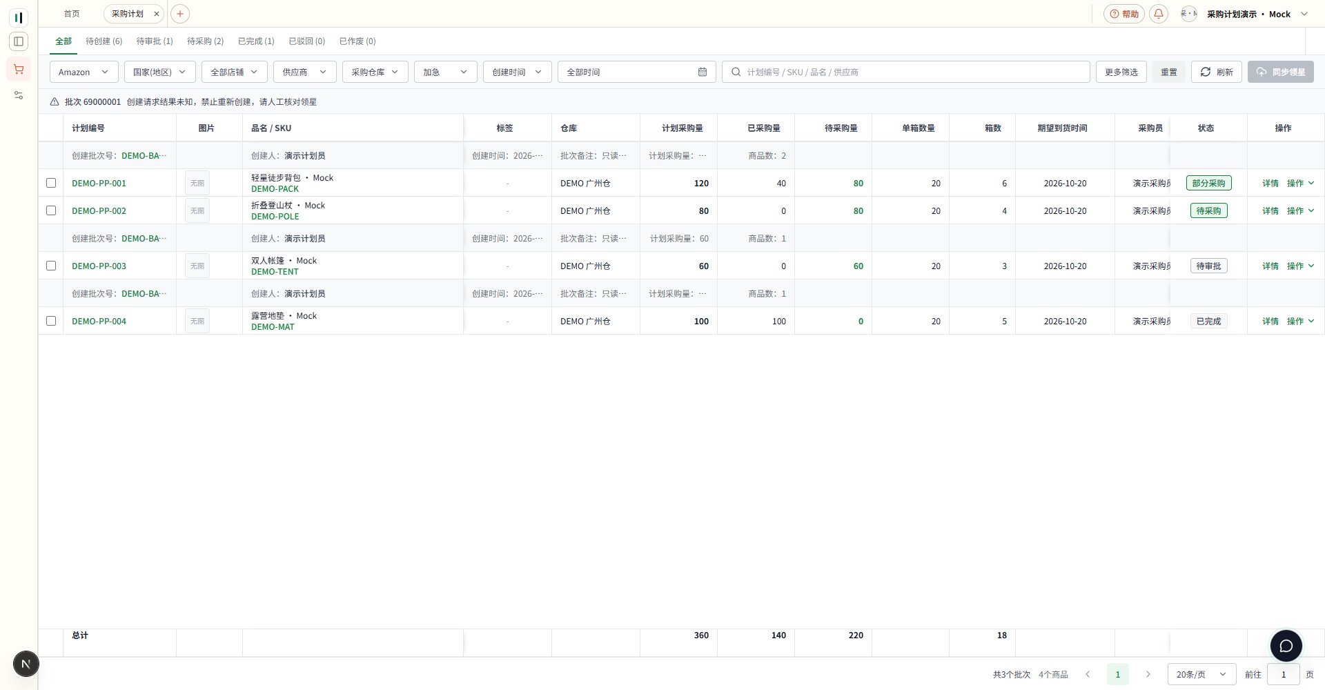This screenshot has height=690, width=1325.
Task: Open the 帮助 help button
Action: click(x=1124, y=14)
